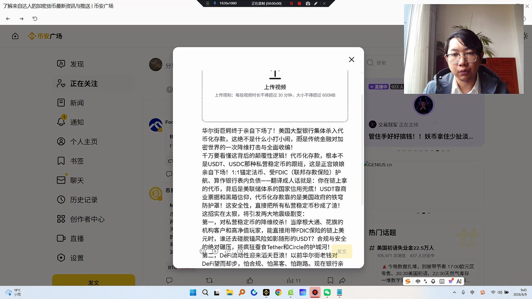Close the post editor dialog

[x=352, y=59]
